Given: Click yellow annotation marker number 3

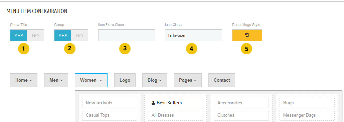Looking at the screenshot, I should (x=125, y=49).
